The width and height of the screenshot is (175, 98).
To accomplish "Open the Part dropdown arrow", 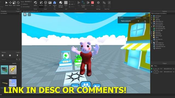I will 46,7.
